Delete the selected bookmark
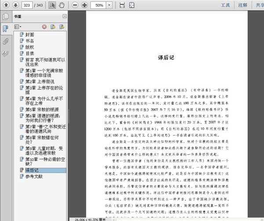This screenshot has width=264, height=221. pos(44,27)
